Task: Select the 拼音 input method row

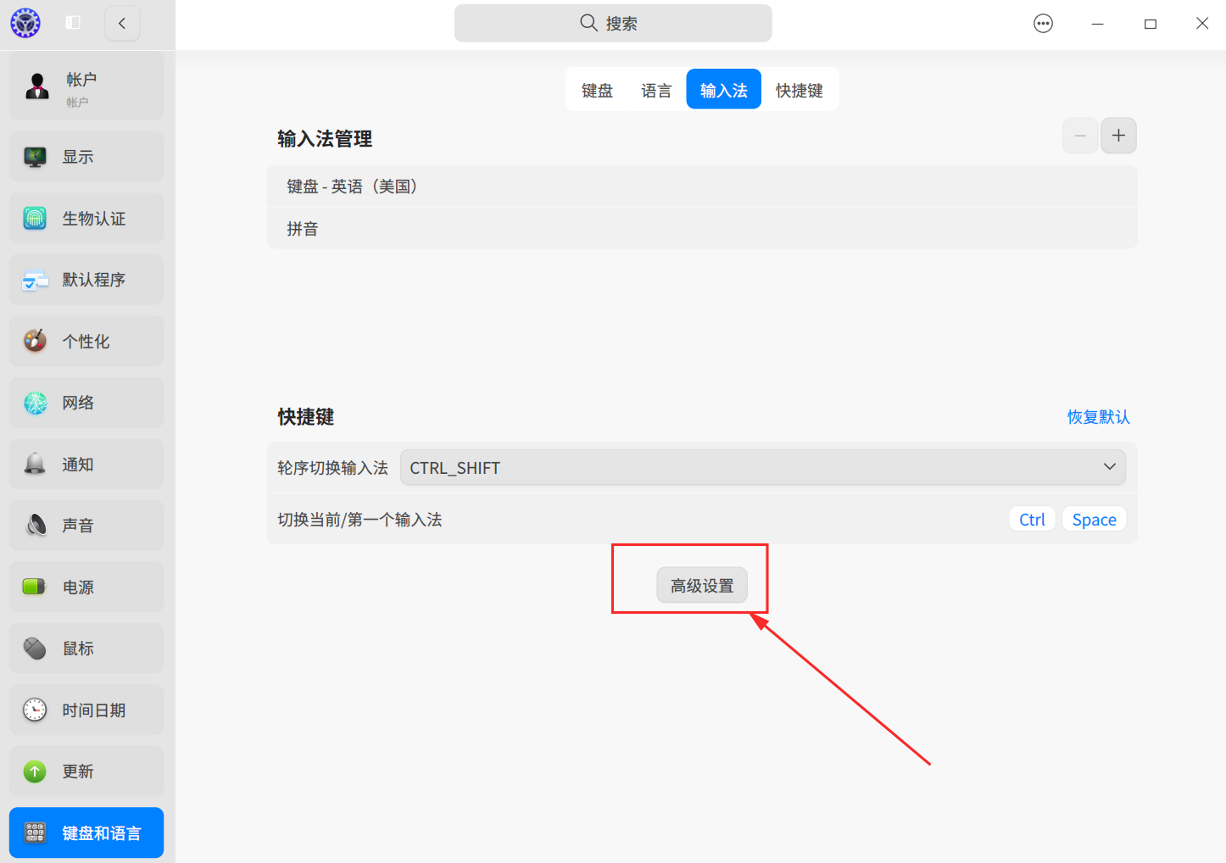Action: click(702, 229)
